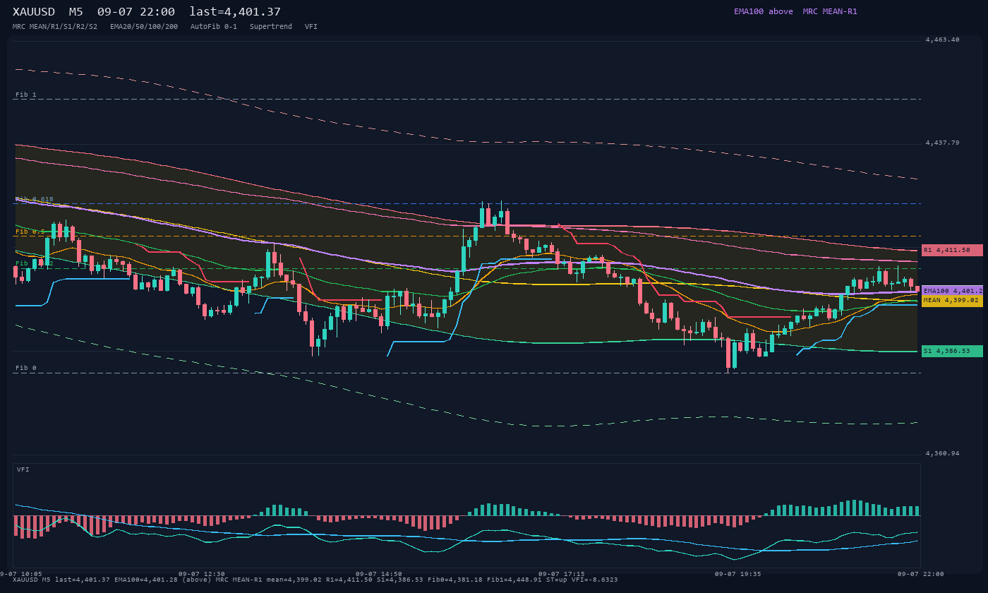Click the XAUUSD symbol title
The image size is (988, 593).
tap(34, 12)
